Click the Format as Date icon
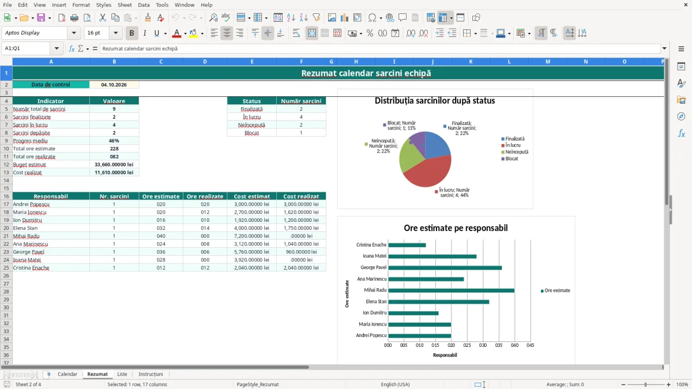Viewport: 692px width, 389px height. click(396, 33)
